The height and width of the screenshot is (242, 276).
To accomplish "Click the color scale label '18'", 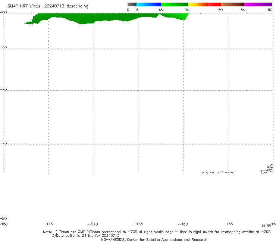I will point(160,10).
